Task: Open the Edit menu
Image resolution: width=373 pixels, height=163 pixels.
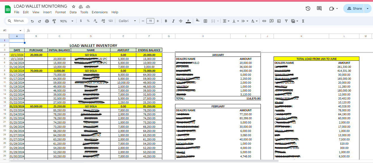Action: (x=26, y=12)
